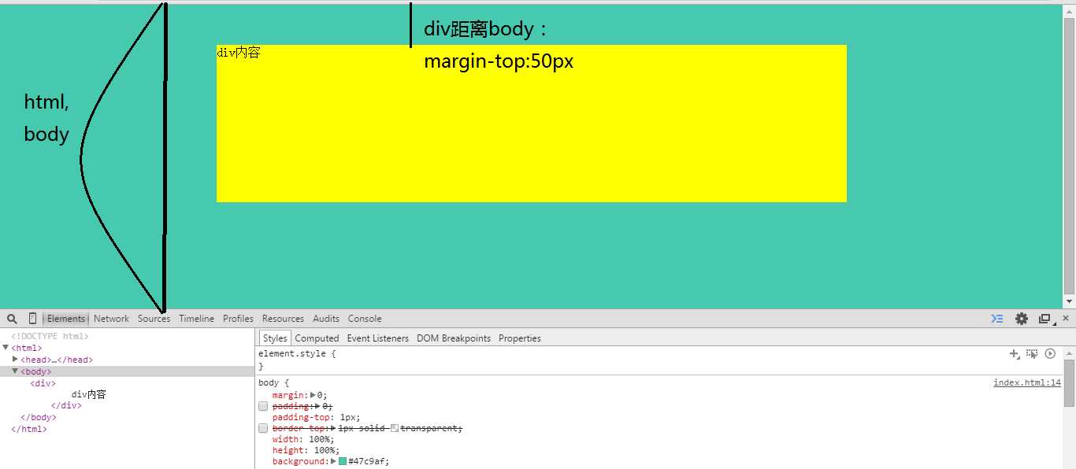
Task: Click the 'div内容' text in yellow box
Action: tap(238, 53)
